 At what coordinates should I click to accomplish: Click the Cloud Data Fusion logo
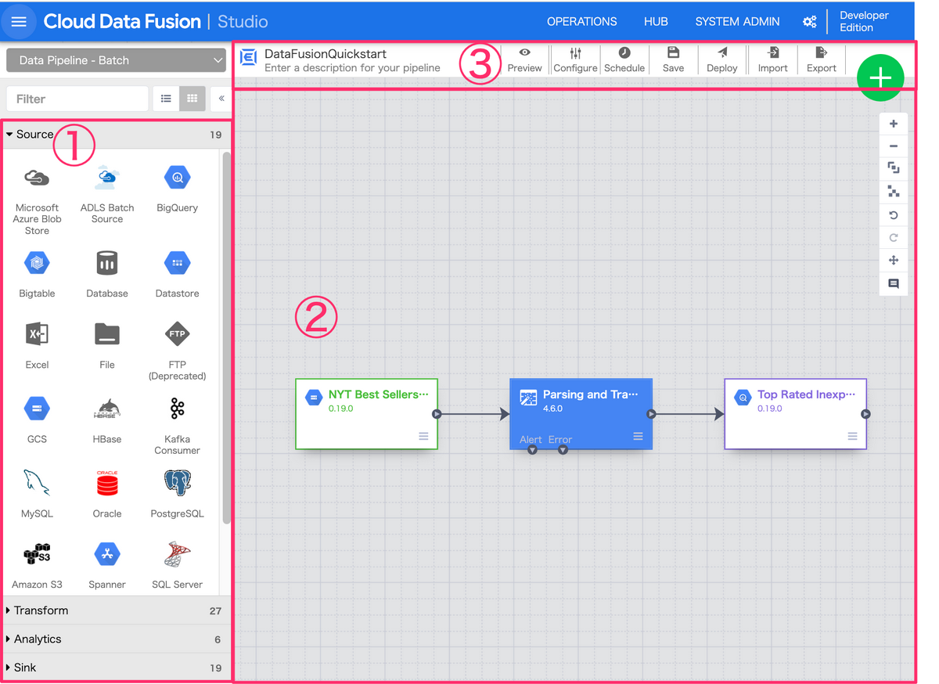click(122, 22)
